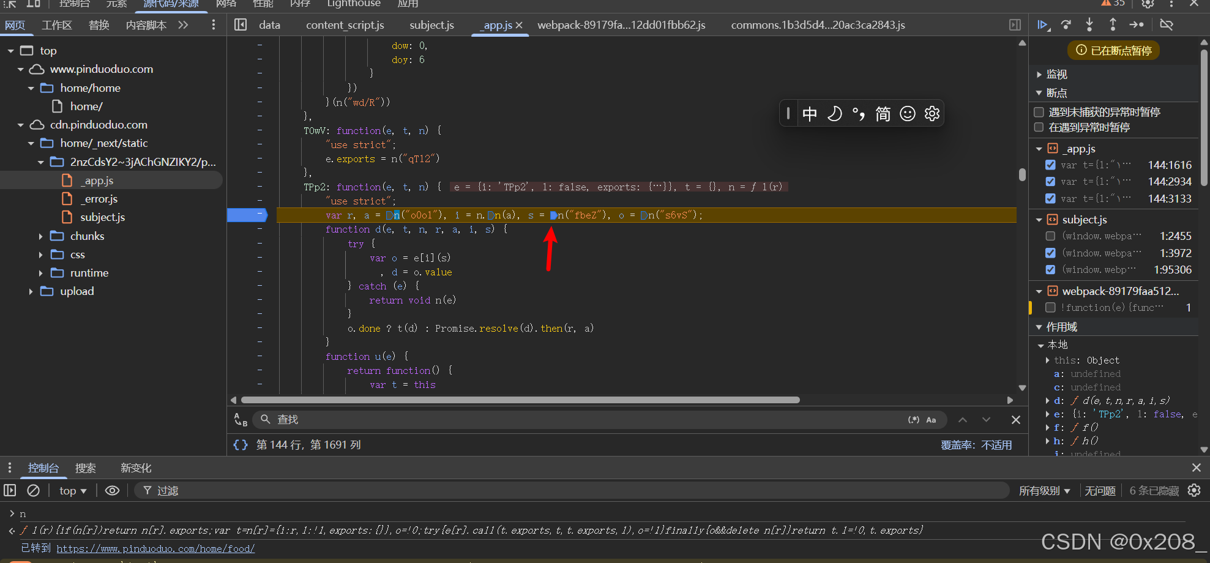
Task: Enable subject.js breakpoint 1:2455
Action: pyautogui.click(x=1050, y=236)
